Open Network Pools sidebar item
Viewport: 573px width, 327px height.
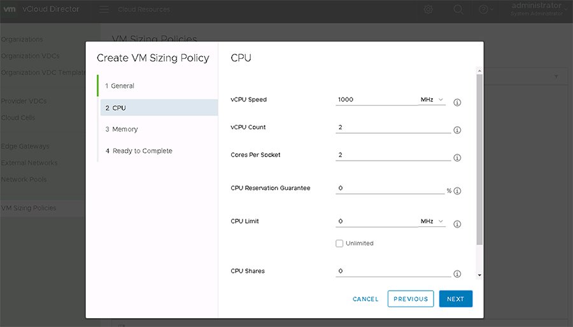[x=24, y=180]
